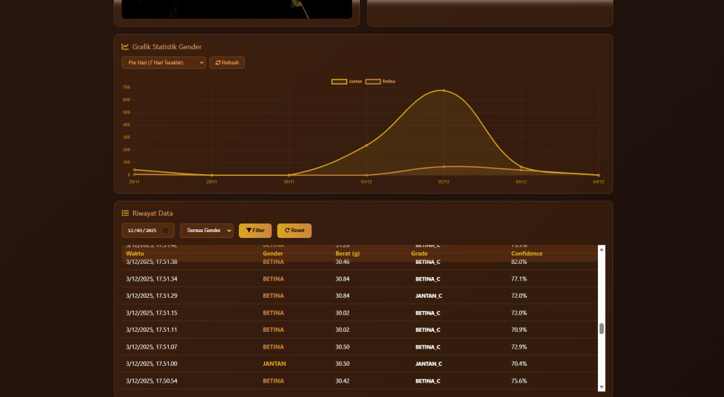
Task: Open the calendar picker in the date field
Action: tap(166, 231)
